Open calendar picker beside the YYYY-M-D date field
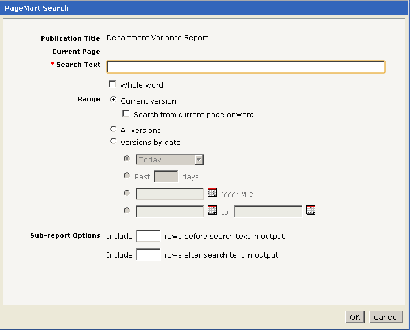The width and height of the screenshot is (410, 330). 212,192
